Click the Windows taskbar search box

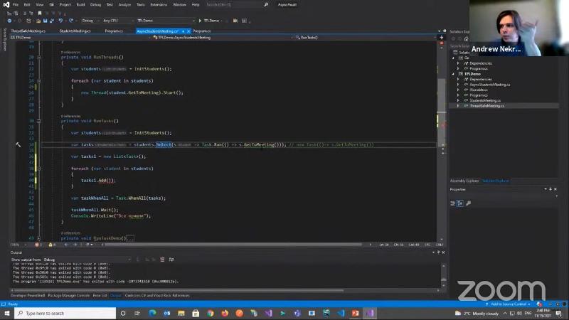pyautogui.click(x=64, y=313)
